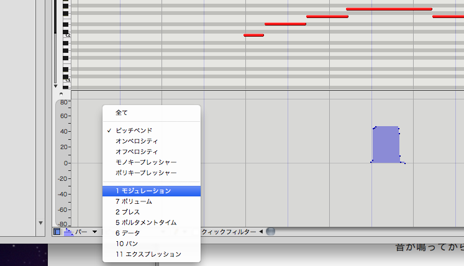Viewport: 464px width, 266px height.
Task: Click the クイックフィルター label
Action: (x=227, y=232)
